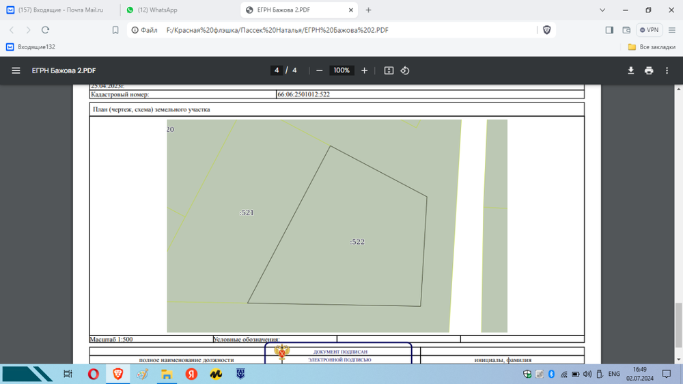
Task: Fit the PDF to page
Action: coord(389,70)
